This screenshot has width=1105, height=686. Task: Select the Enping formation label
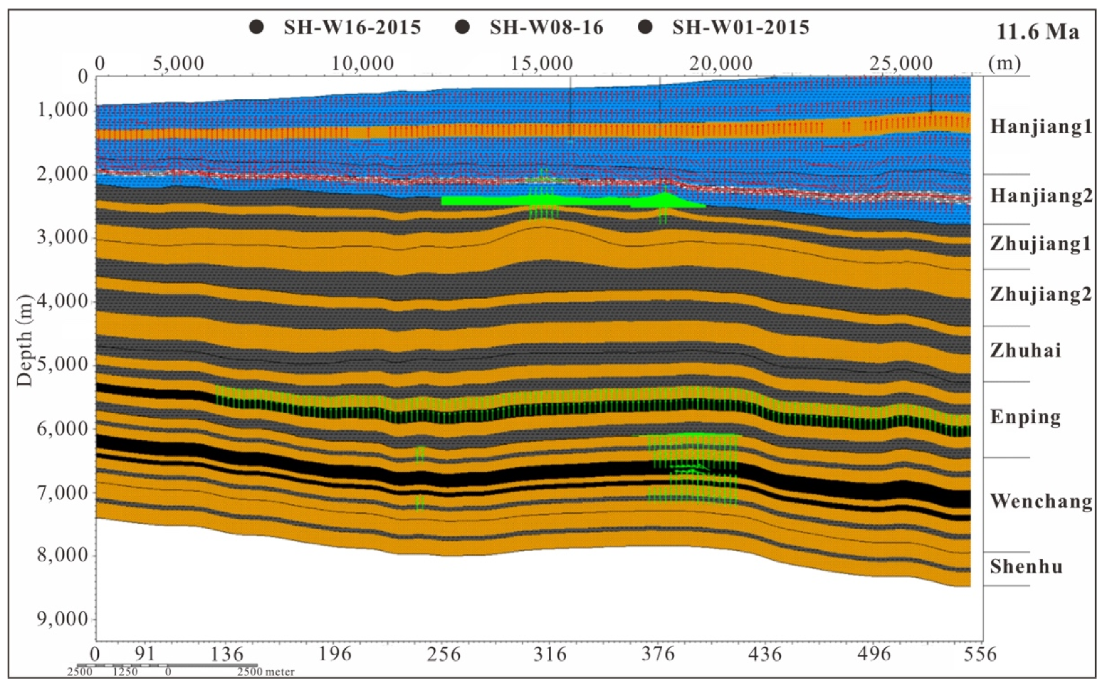click(1025, 417)
